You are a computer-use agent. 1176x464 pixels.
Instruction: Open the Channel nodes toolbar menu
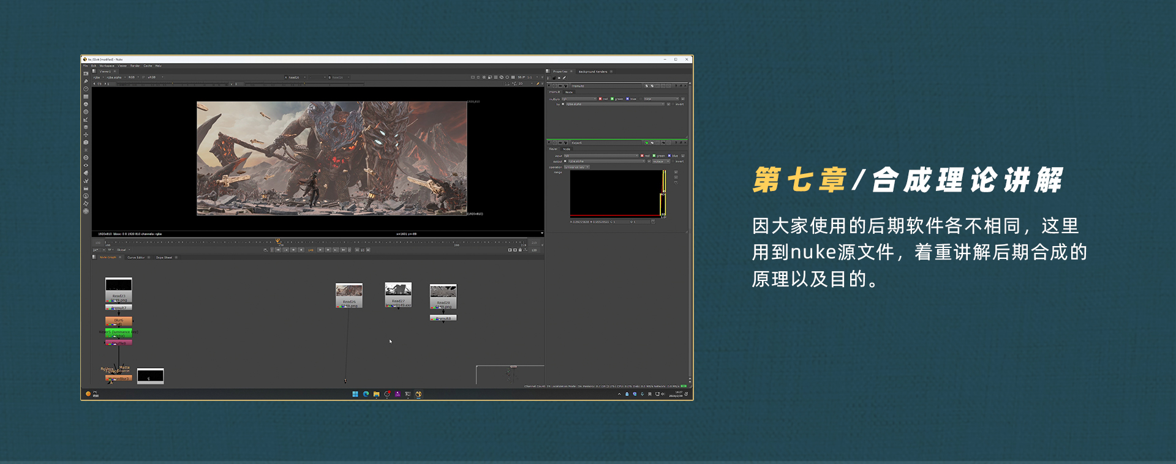click(86, 97)
